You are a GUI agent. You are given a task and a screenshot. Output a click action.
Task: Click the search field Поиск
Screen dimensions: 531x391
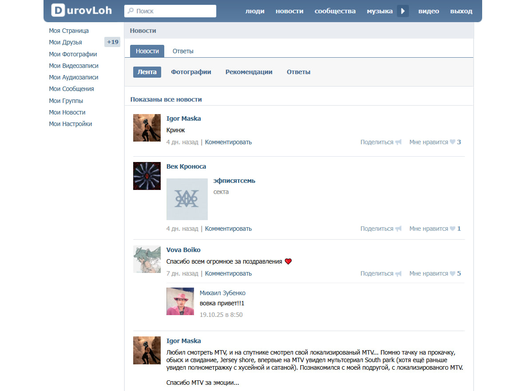pos(170,11)
